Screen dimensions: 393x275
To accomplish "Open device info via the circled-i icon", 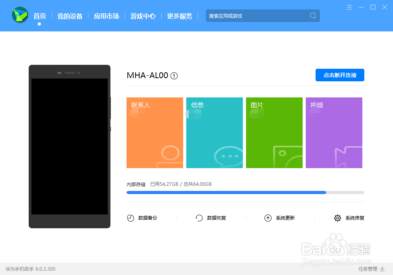I will pyautogui.click(x=174, y=75).
